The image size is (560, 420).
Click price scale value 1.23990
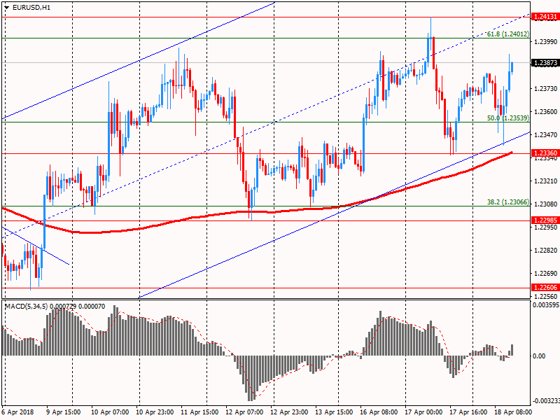pos(545,42)
